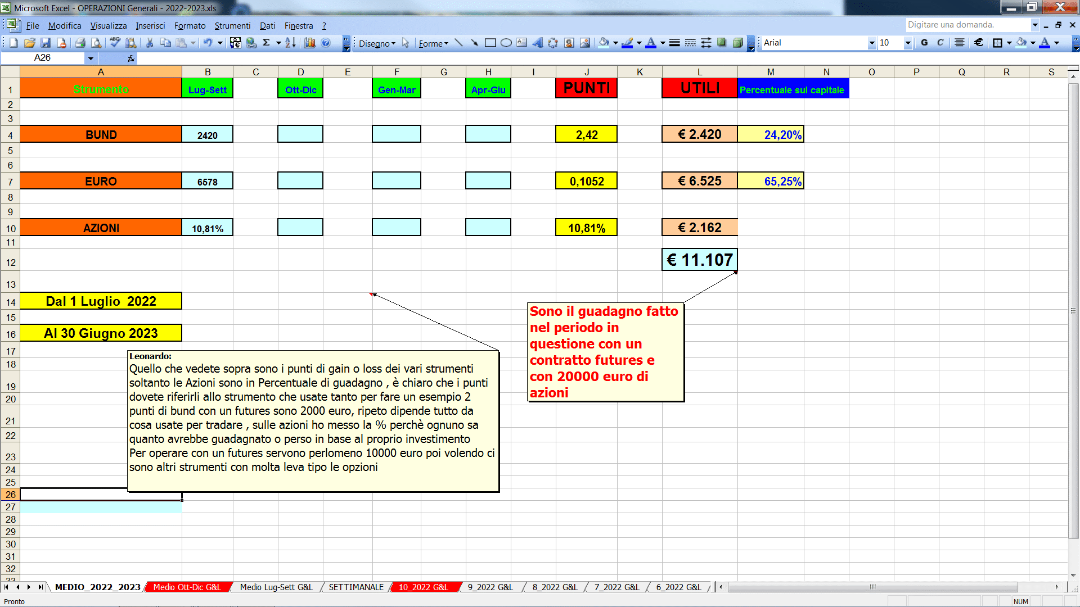Apply Euro currency style icon
This screenshot has height=607, width=1080.
979,43
